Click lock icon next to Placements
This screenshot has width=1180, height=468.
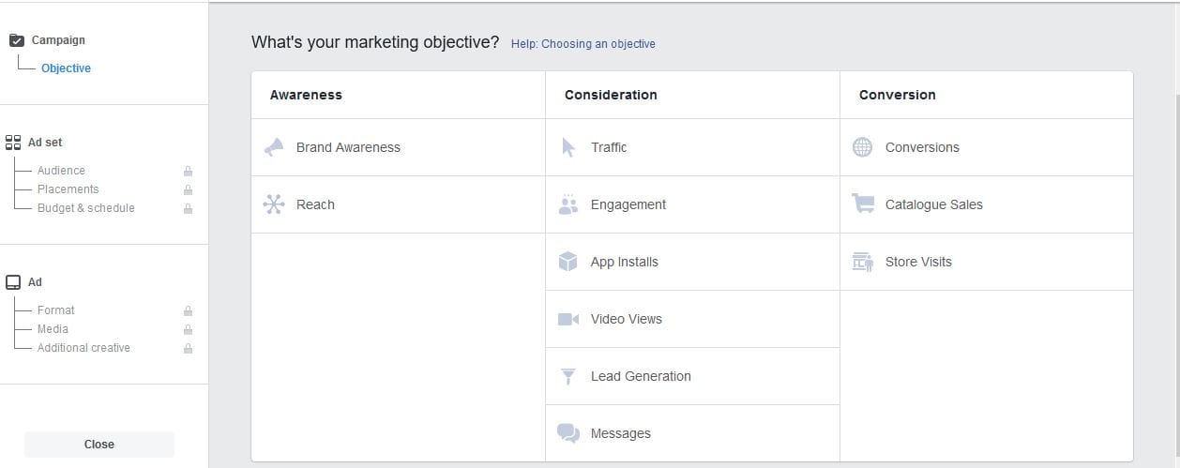[x=189, y=189]
